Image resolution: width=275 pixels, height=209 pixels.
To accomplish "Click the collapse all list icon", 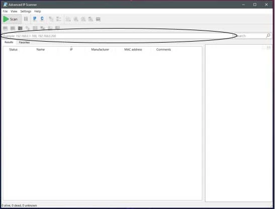I will pos(58,19).
